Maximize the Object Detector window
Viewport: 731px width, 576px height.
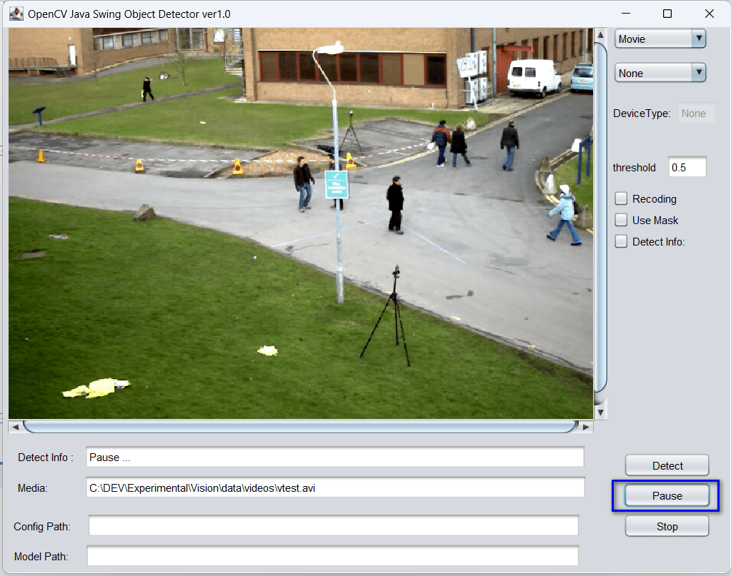coord(667,14)
